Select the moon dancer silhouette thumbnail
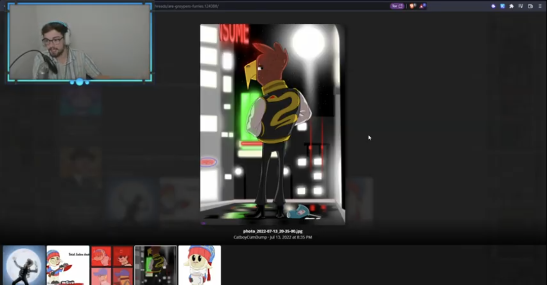547x285 pixels. coord(24,265)
